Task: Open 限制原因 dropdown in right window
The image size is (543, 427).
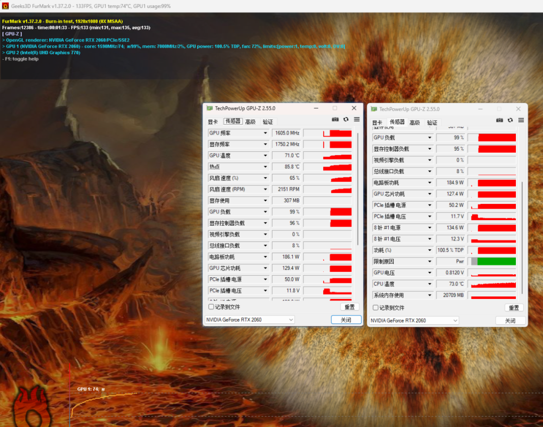Action: pyautogui.click(x=429, y=262)
